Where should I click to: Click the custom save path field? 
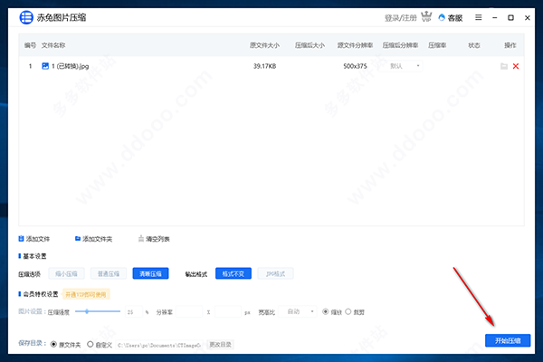159,345
